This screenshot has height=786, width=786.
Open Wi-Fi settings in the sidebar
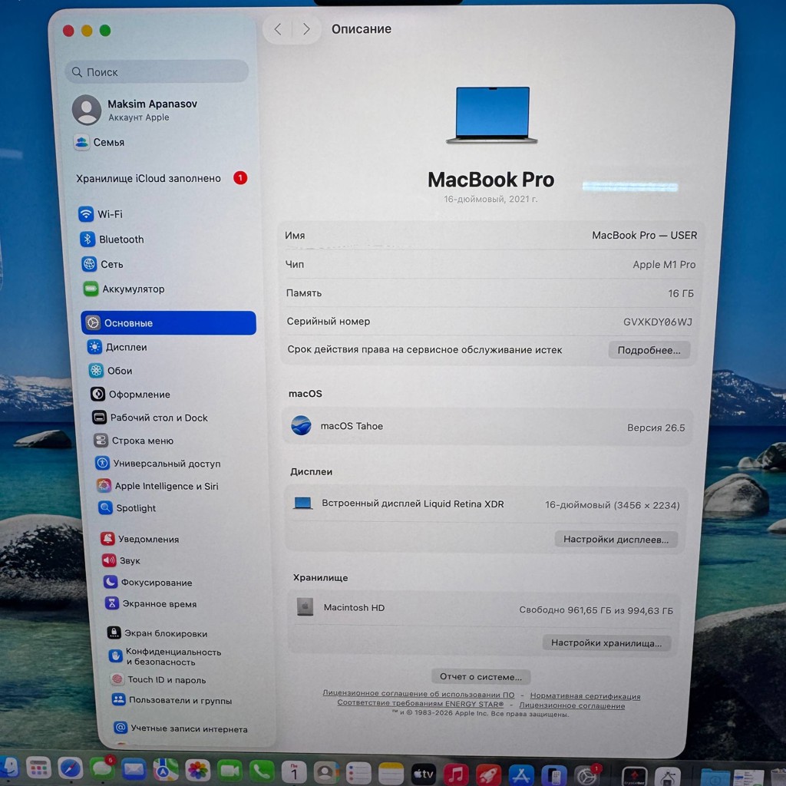pos(101,214)
